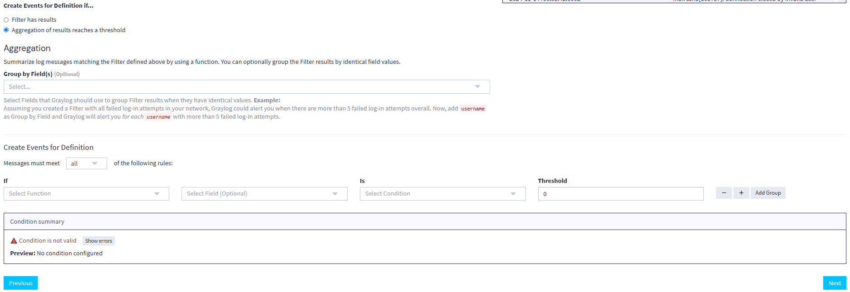
Task: Open the Select Function dropdown
Action: pyautogui.click(x=86, y=194)
